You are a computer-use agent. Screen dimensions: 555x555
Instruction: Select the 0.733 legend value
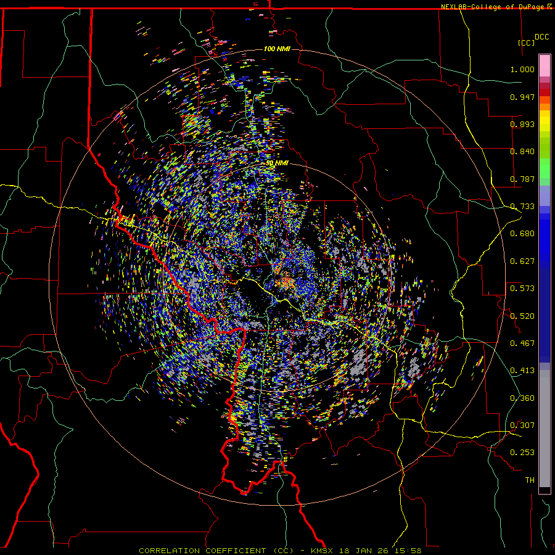(x=522, y=207)
